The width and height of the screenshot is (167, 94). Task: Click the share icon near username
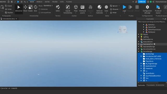point(153,2)
